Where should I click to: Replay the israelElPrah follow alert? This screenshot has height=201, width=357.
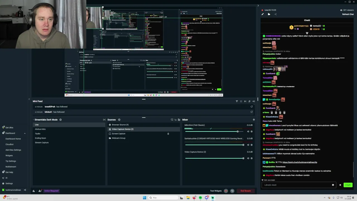pos(252,107)
